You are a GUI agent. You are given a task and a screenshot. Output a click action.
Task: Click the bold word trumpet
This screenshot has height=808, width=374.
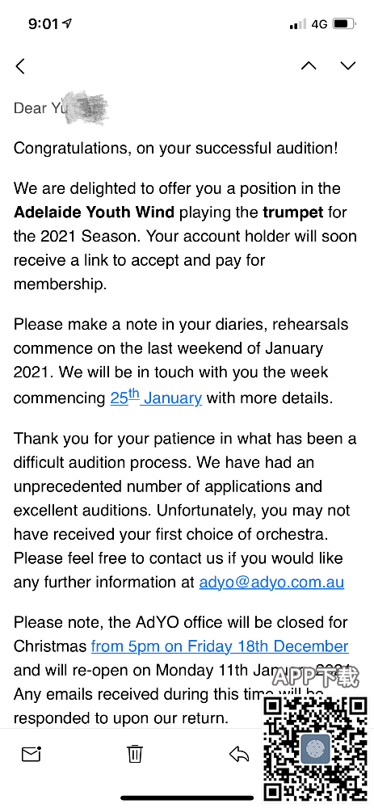pos(293,213)
